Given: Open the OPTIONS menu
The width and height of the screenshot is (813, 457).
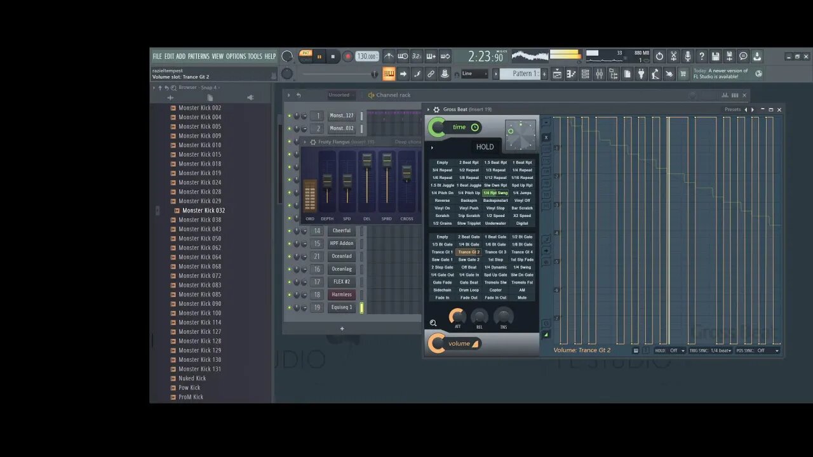Looking at the screenshot, I should 236,56.
